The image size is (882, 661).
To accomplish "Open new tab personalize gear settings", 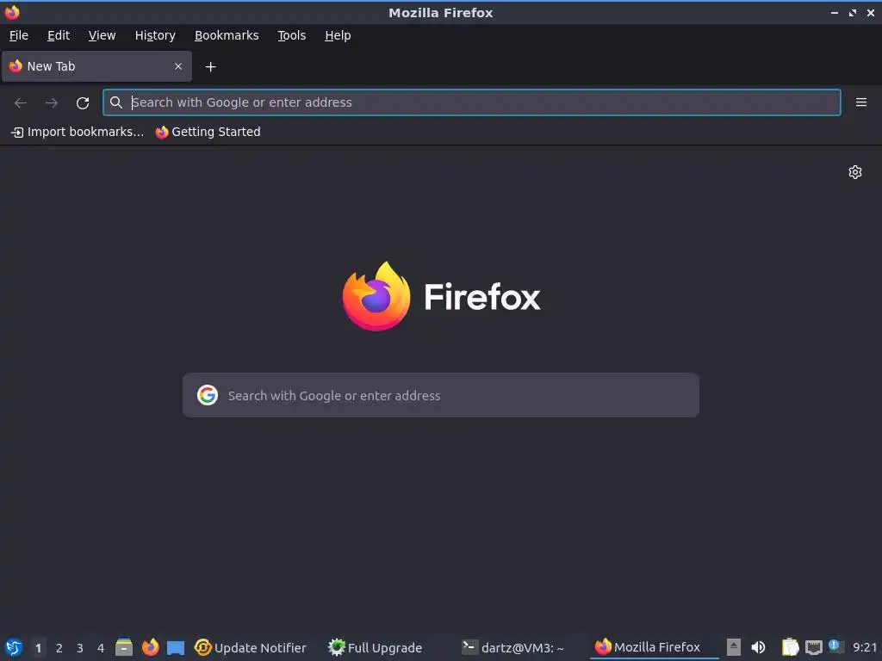I will [x=855, y=172].
